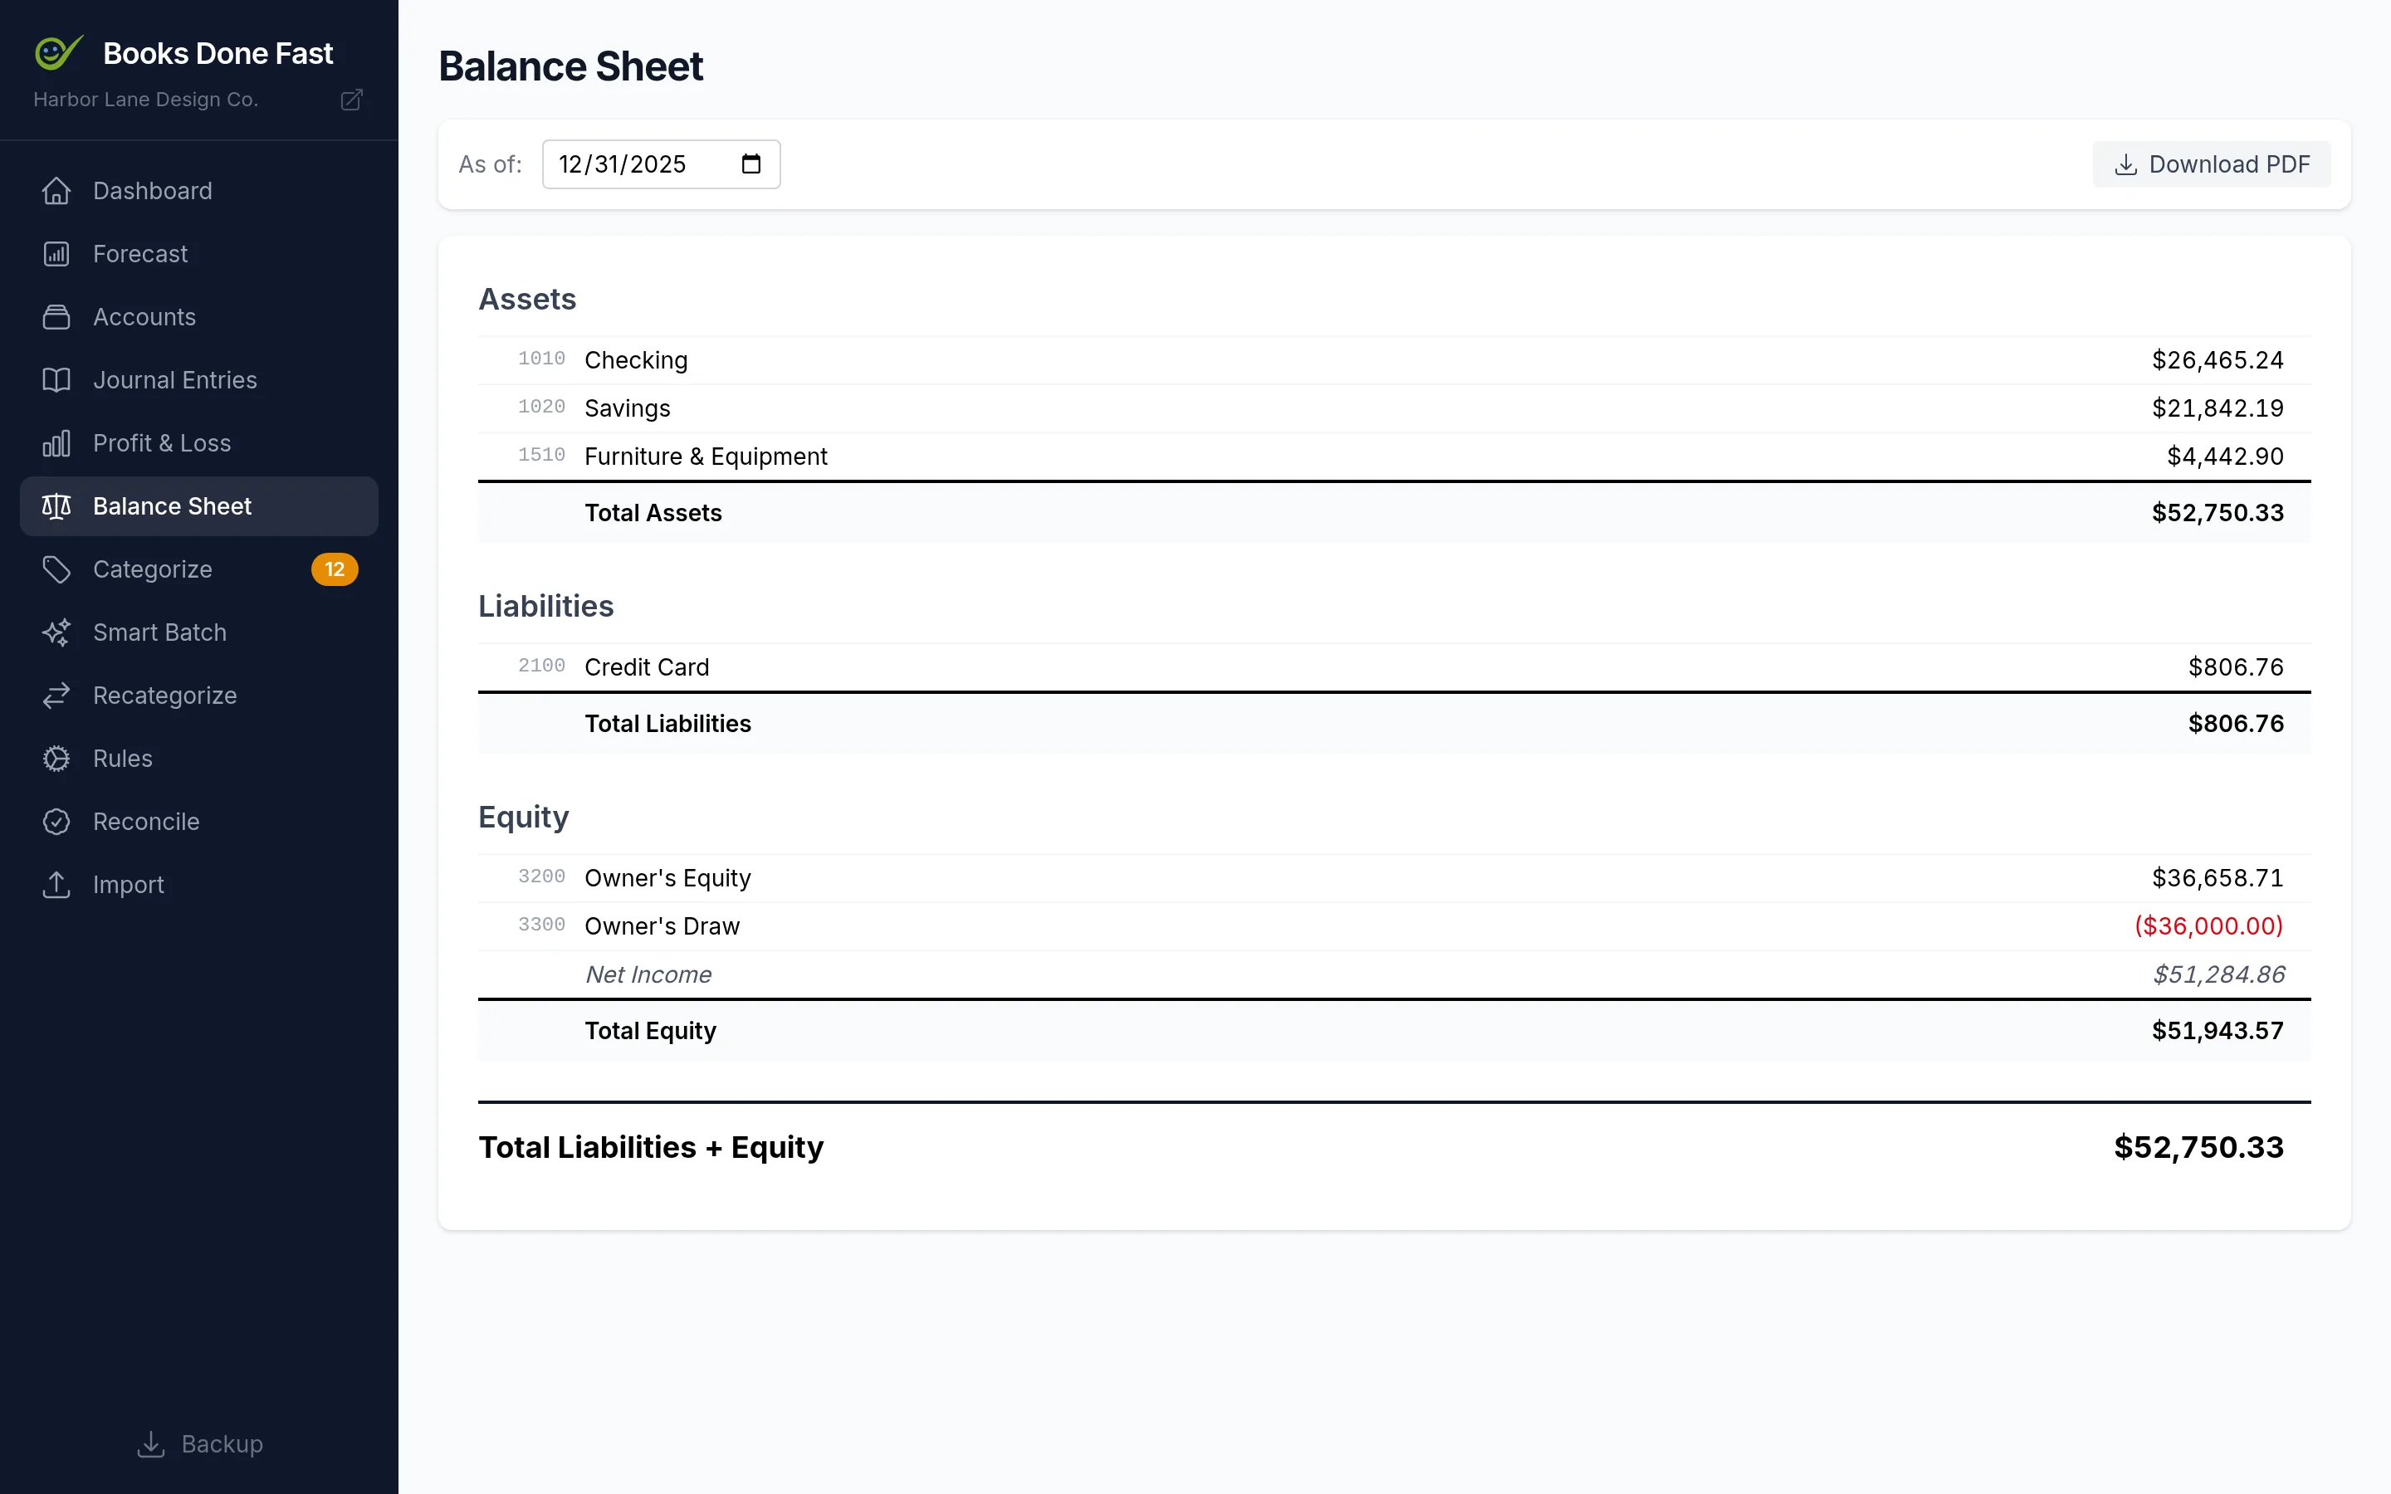Click the Download PDF button
This screenshot has height=1494, width=2391.
[2211, 165]
